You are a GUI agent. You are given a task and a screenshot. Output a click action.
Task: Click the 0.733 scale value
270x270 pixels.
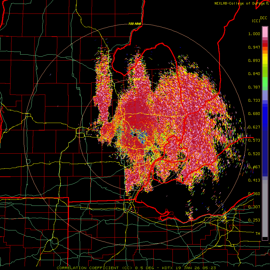[x=254, y=100]
